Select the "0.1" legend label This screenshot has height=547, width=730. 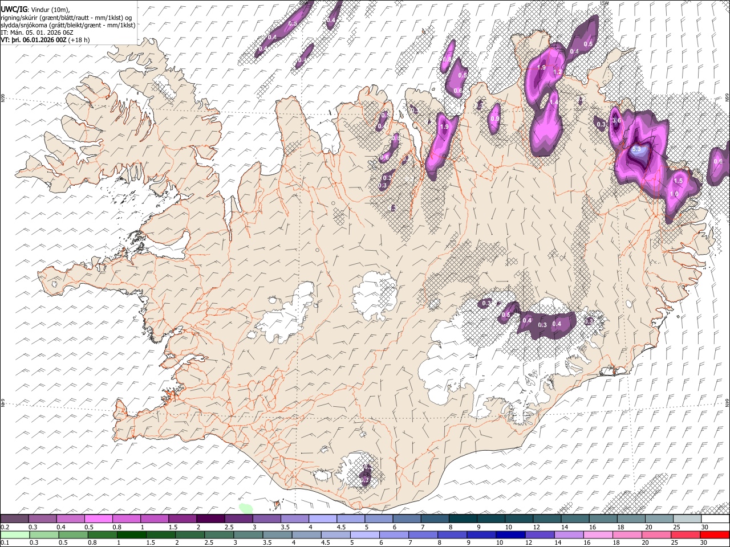click(x=5, y=542)
